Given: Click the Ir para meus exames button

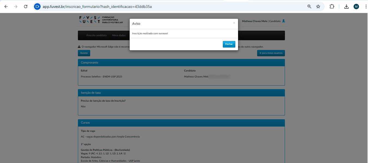Looking at the screenshot, I should tap(271, 53).
